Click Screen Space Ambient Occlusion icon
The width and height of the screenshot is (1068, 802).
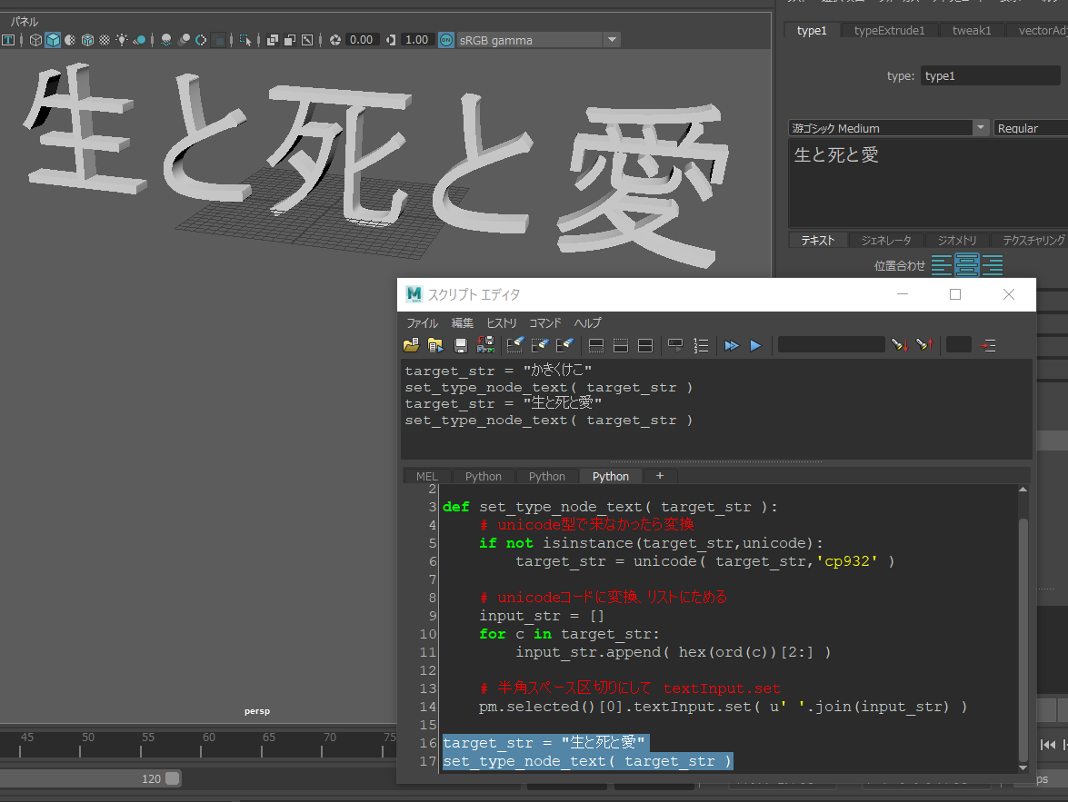pos(166,40)
